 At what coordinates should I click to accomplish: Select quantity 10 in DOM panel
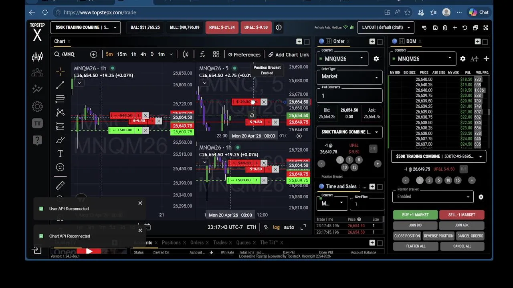448,180
